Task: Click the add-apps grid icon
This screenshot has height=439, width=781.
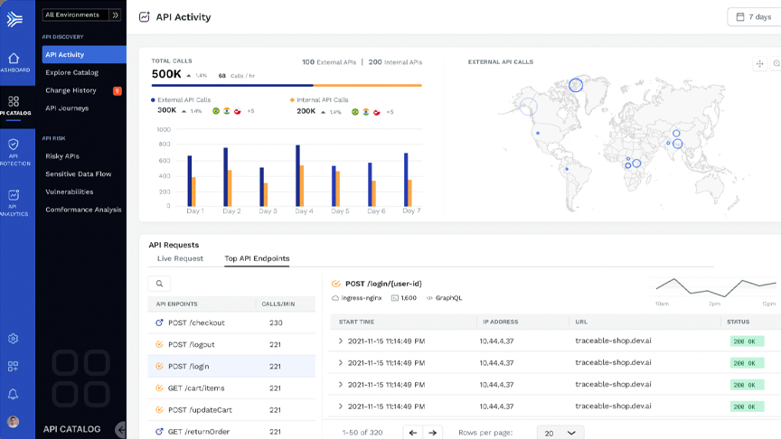Action: tap(13, 367)
